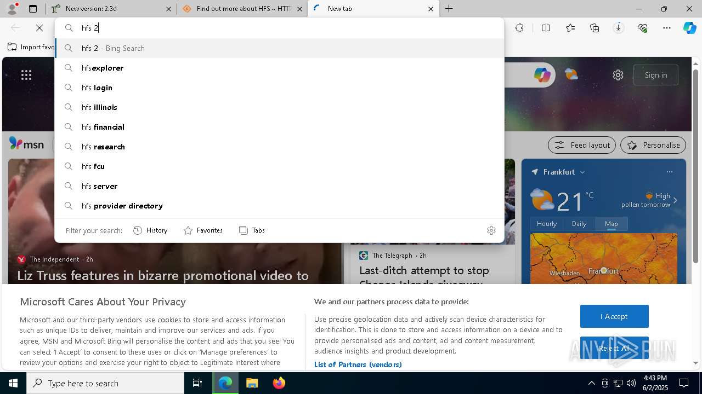The image size is (702, 394).
Task: Filter search by Tabs
Action: click(252, 230)
